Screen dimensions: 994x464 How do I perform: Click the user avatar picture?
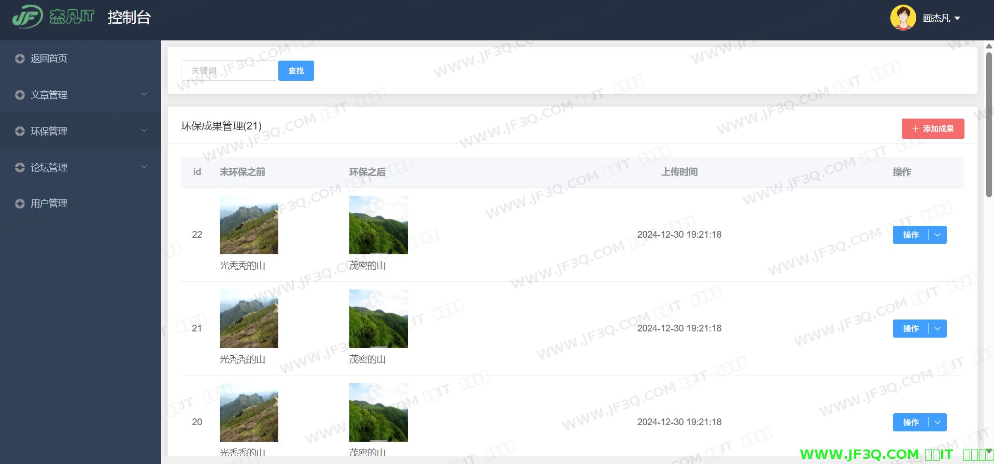[903, 18]
